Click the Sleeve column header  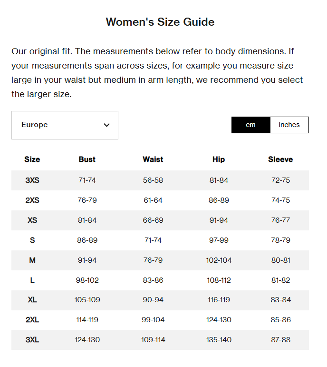pos(280,159)
